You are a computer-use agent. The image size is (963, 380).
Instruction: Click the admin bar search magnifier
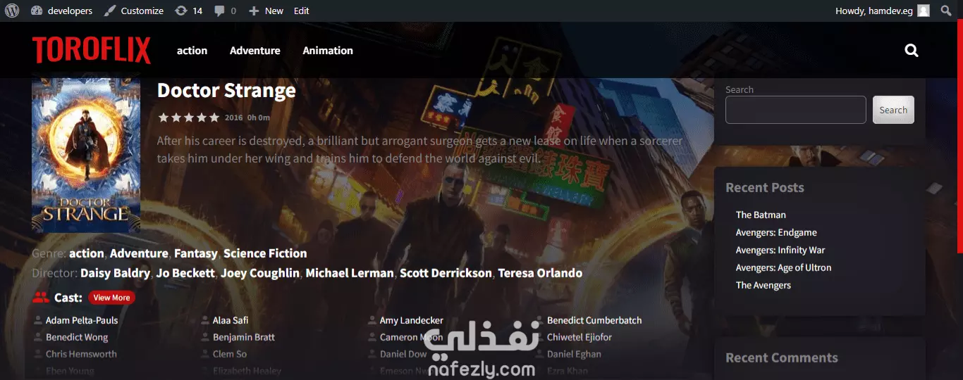click(x=946, y=11)
